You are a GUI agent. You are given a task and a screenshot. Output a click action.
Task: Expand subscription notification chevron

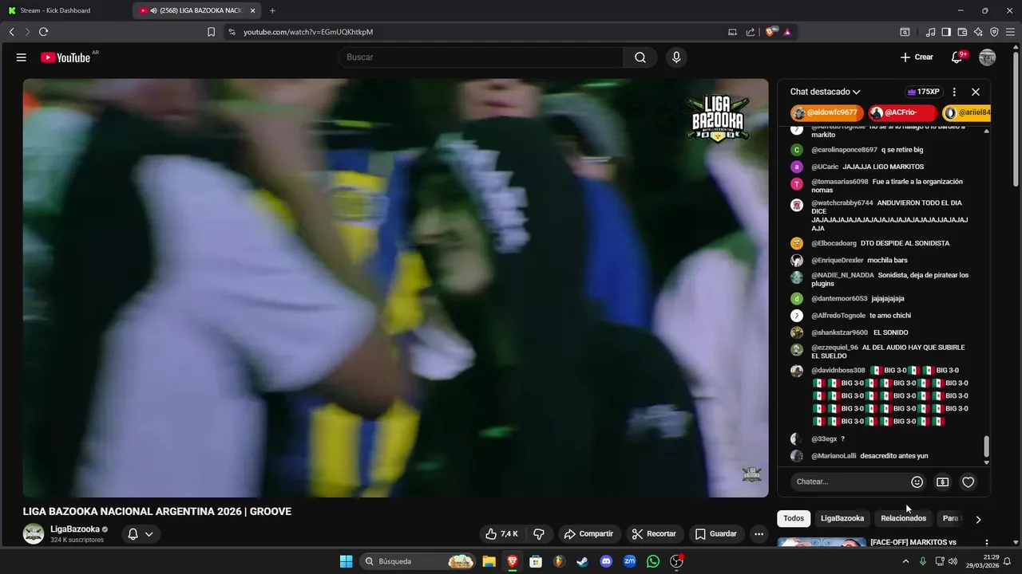tap(149, 534)
